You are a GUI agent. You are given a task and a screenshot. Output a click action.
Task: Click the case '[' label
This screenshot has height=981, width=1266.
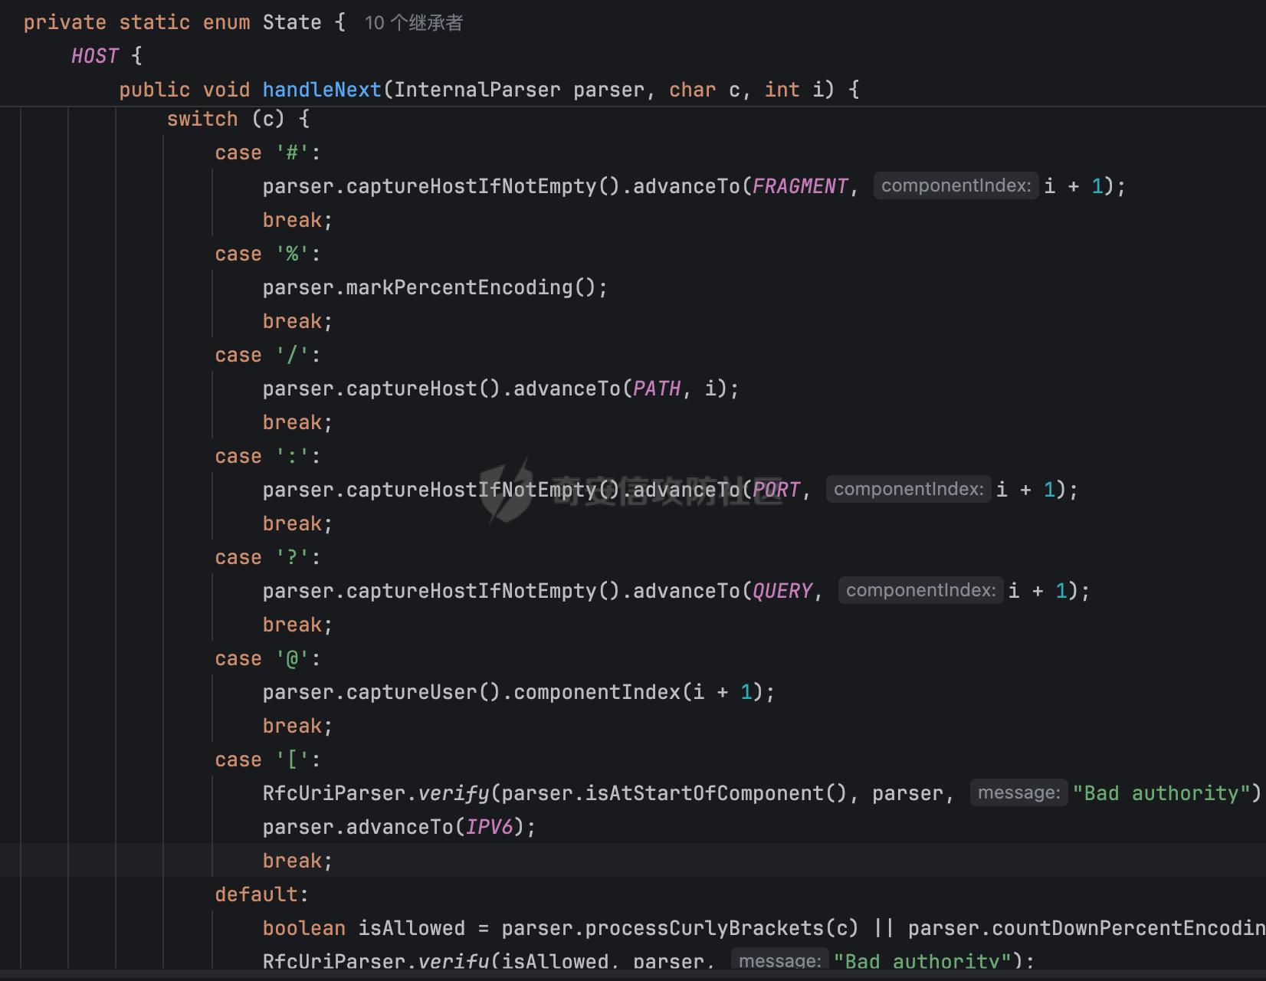click(x=267, y=760)
